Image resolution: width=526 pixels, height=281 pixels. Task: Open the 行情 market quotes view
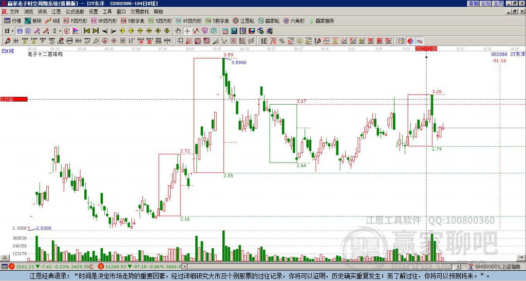click(x=12, y=21)
